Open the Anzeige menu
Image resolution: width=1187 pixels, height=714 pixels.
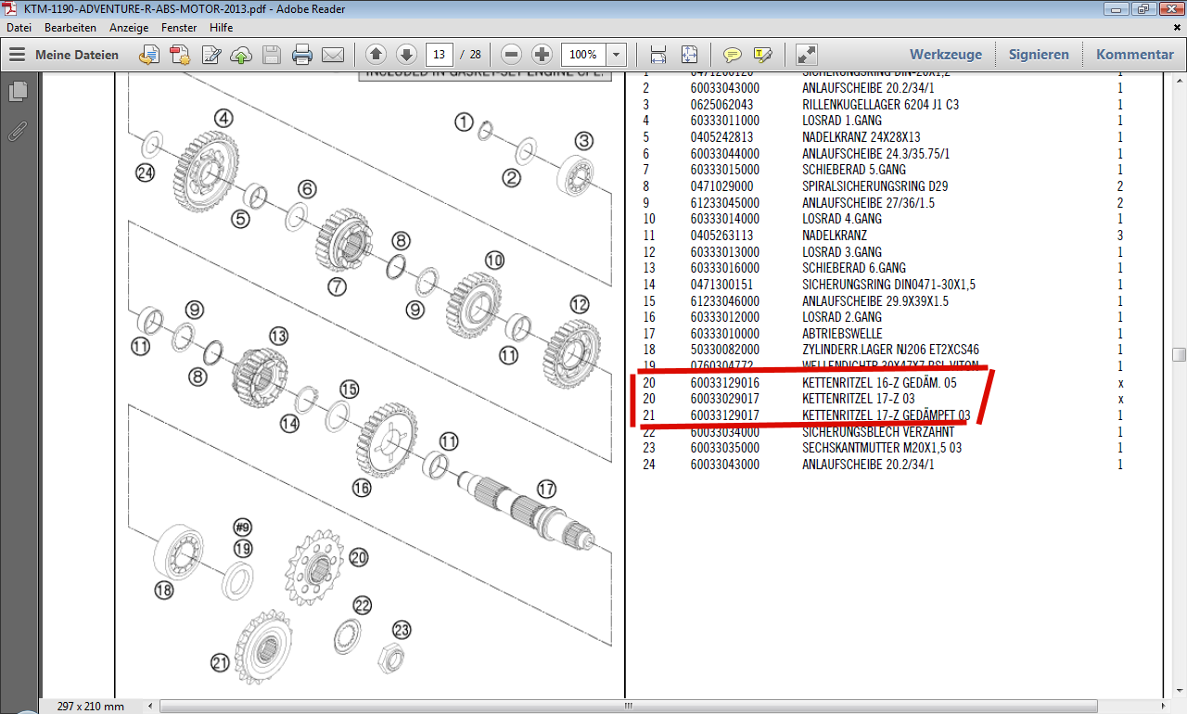click(129, 28)
